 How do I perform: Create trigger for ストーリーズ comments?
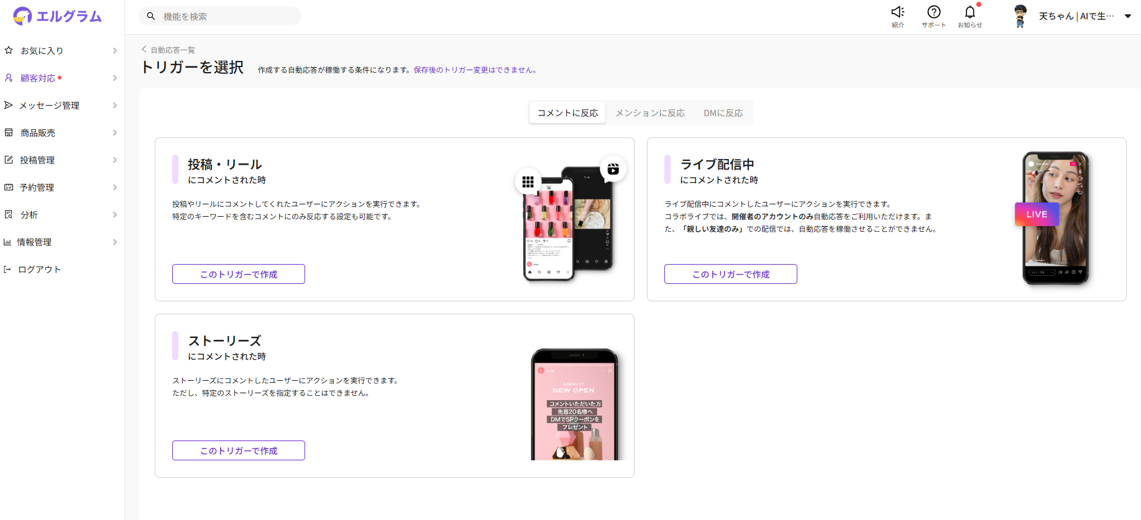239,450
